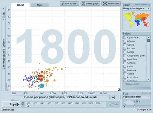Open the Geographic regions color dropdown
153x113 pixels.
coord(136,8)
